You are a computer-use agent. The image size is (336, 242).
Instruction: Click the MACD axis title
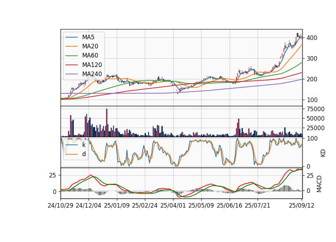319,184
